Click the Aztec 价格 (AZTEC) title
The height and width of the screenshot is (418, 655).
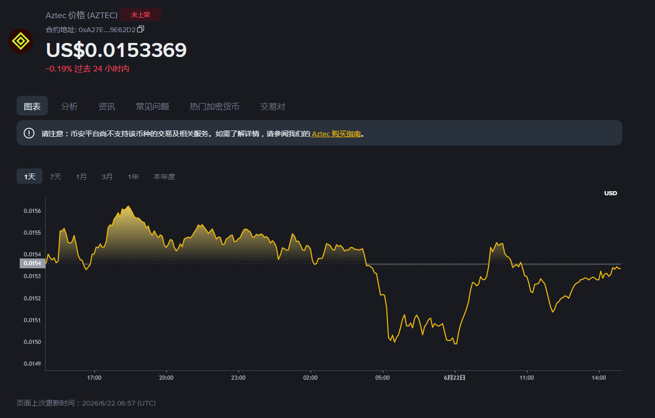(x=81, y=15)
